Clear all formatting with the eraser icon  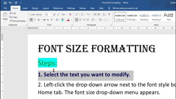click(70, 14)
